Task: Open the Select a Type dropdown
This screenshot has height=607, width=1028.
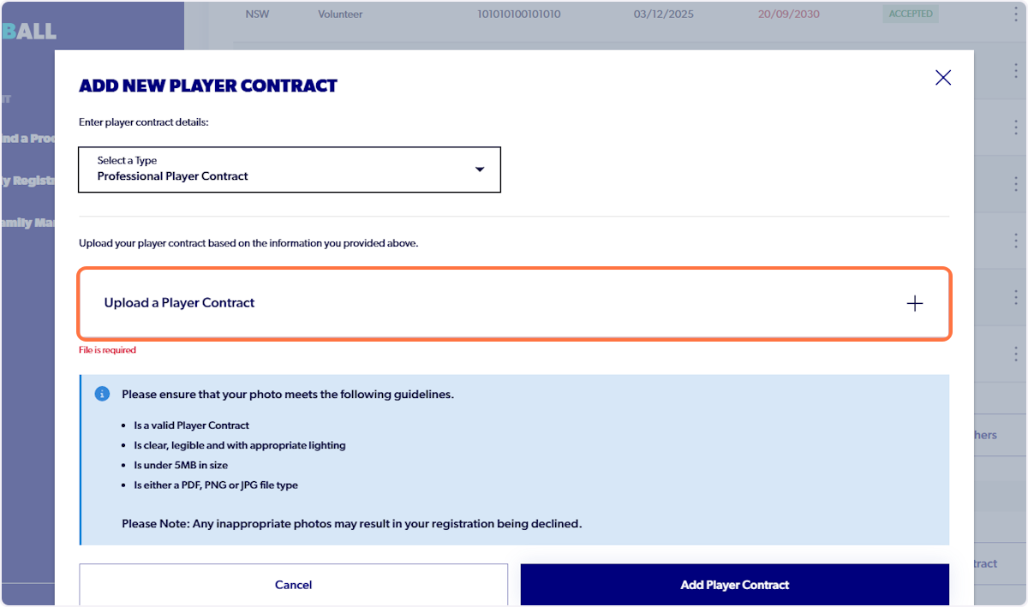Action: [289, 170]
